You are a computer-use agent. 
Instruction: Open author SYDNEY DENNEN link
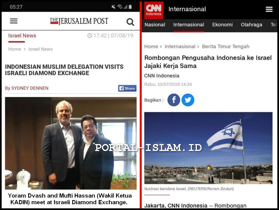point(30,88)
